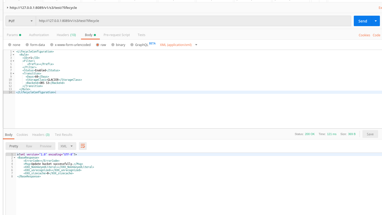This screenshot has width=382, height=215.
Task: Switch response view to Raw
Action: (x=29, y=146)
